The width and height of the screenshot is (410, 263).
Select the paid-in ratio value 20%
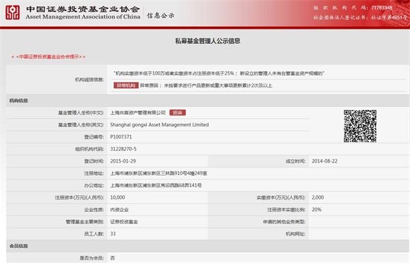pos(316,210)
